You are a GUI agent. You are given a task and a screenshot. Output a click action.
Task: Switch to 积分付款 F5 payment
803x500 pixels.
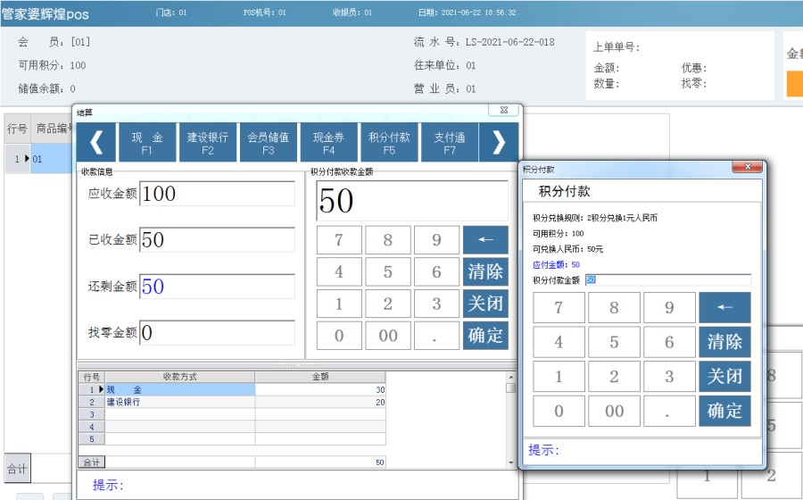(389, 143)
